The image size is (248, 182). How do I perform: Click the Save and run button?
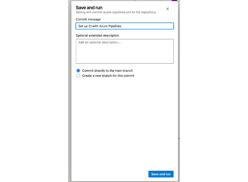coord(161,174)
